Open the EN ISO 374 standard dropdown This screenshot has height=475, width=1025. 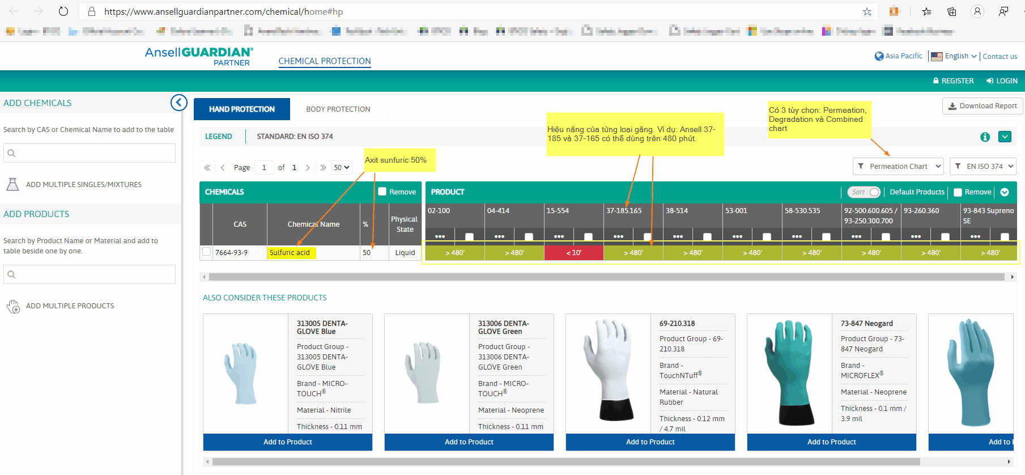[983, 166]
